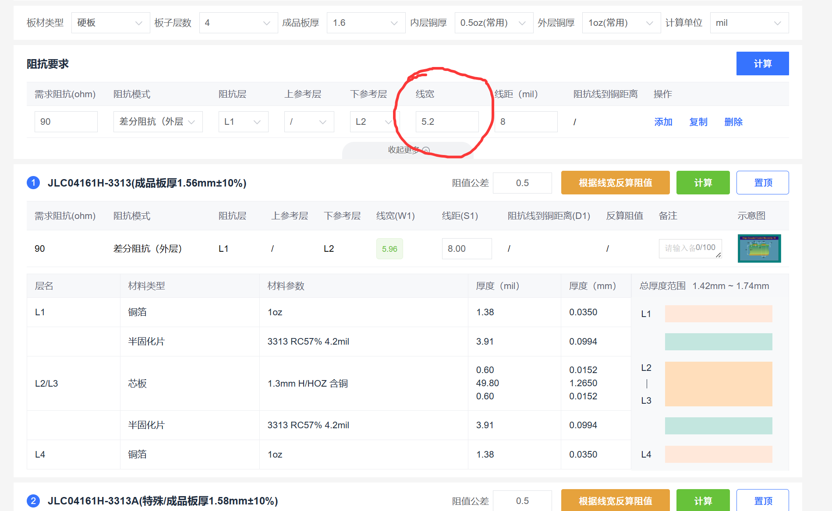
Task: Open the 示意图 microstrip diagram thumbnail
Action: pyautogui.click(x=759, y=248)
